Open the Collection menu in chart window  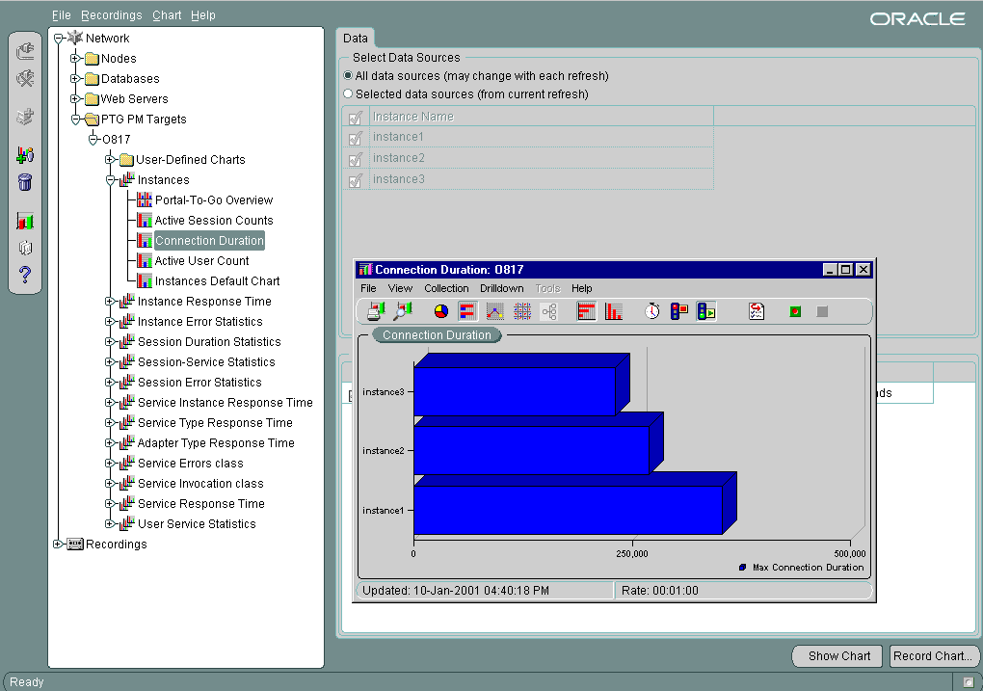tap(446, 288)
